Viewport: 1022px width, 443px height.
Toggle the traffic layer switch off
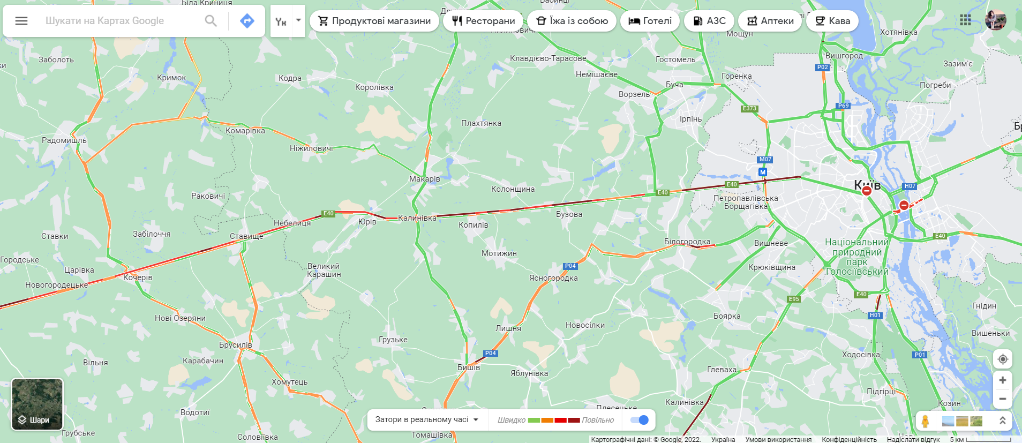pos(640,420)
